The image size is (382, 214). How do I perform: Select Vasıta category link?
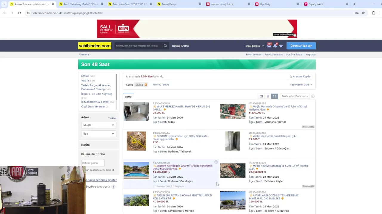tap(85, 81)
